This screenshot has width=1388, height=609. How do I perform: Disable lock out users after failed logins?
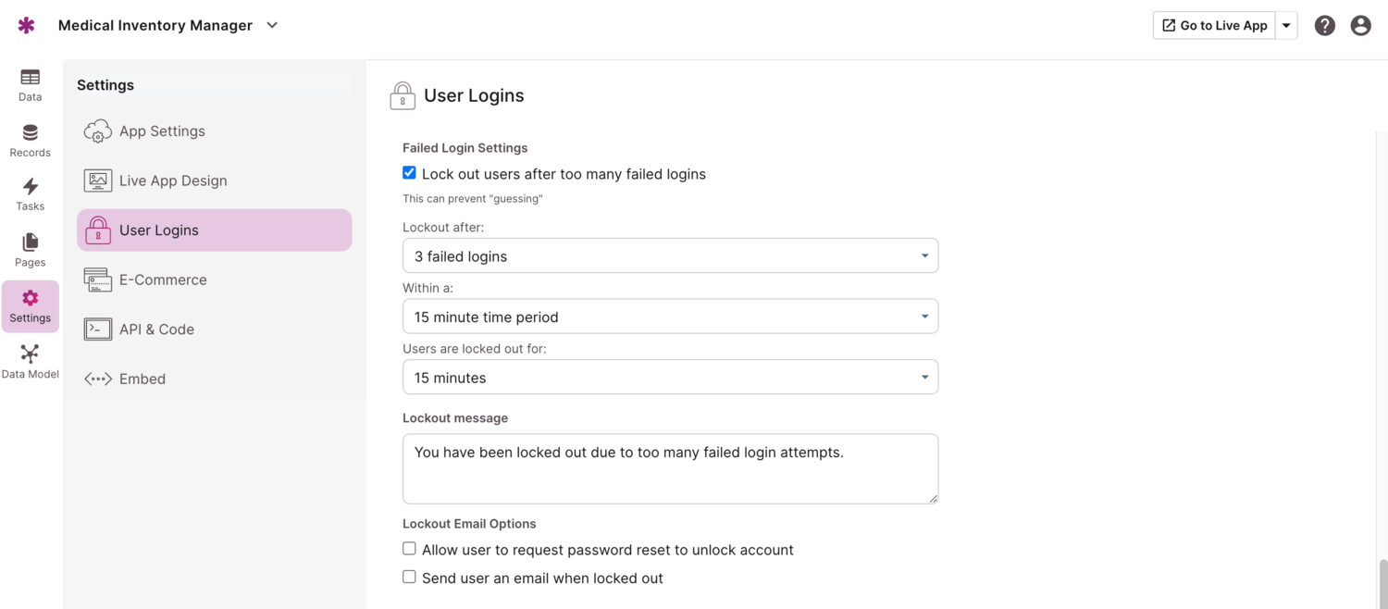[x=409, y=173]
